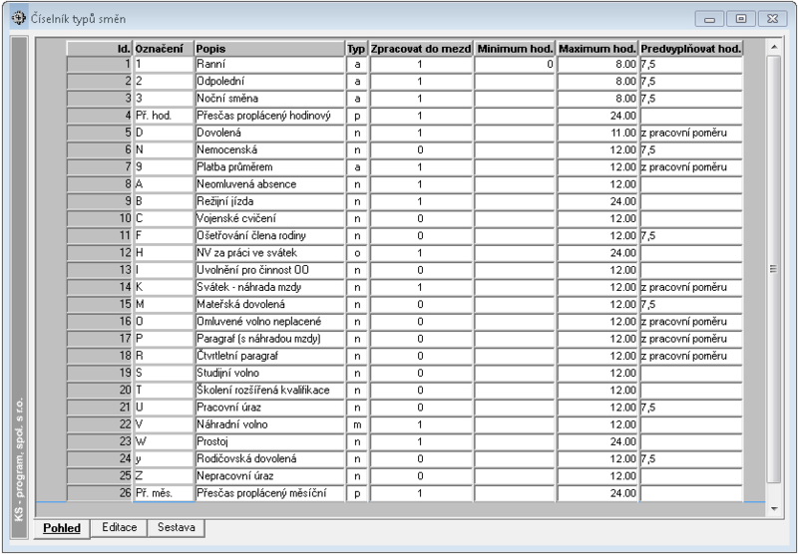798x554 pixels.
Task: Select Vojenské cvičení row
Action: click(269, 218)
